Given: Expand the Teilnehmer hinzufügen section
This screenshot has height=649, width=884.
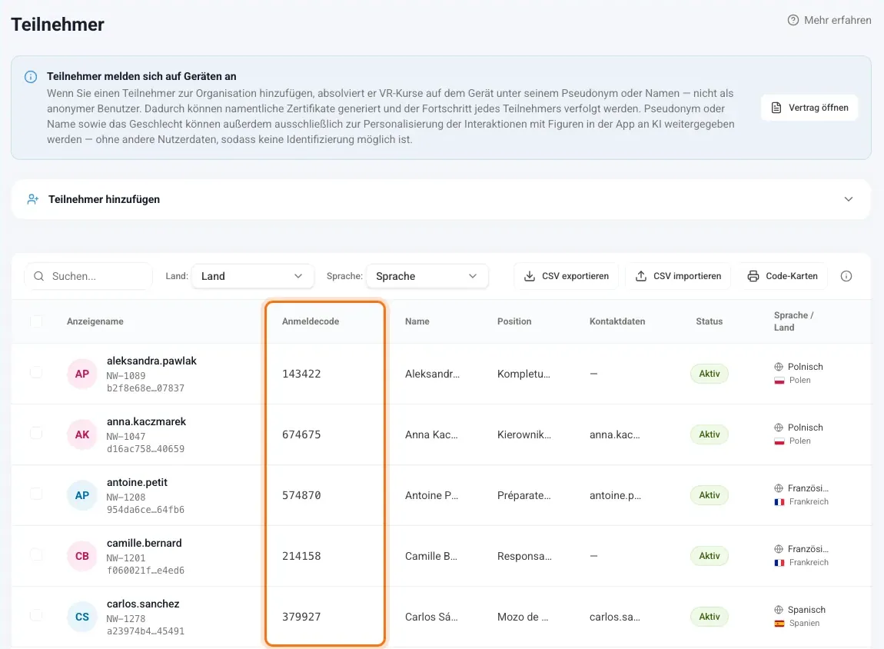Looking at the screenshot, I should coord(441,199).
